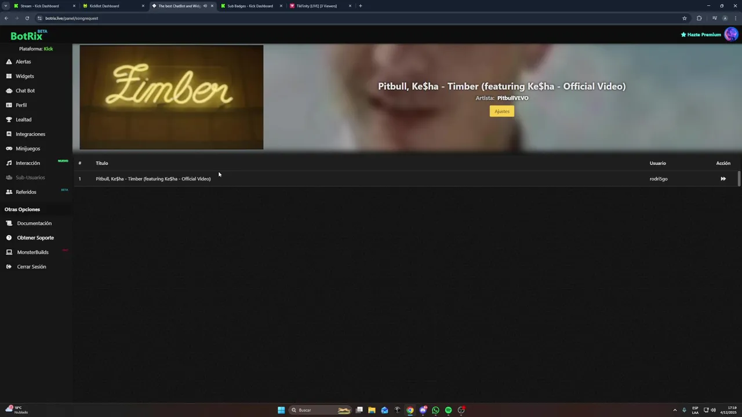Open the Alertas bell icon
Viewport: 742px width, 417px height.
(x=9, y=61)
